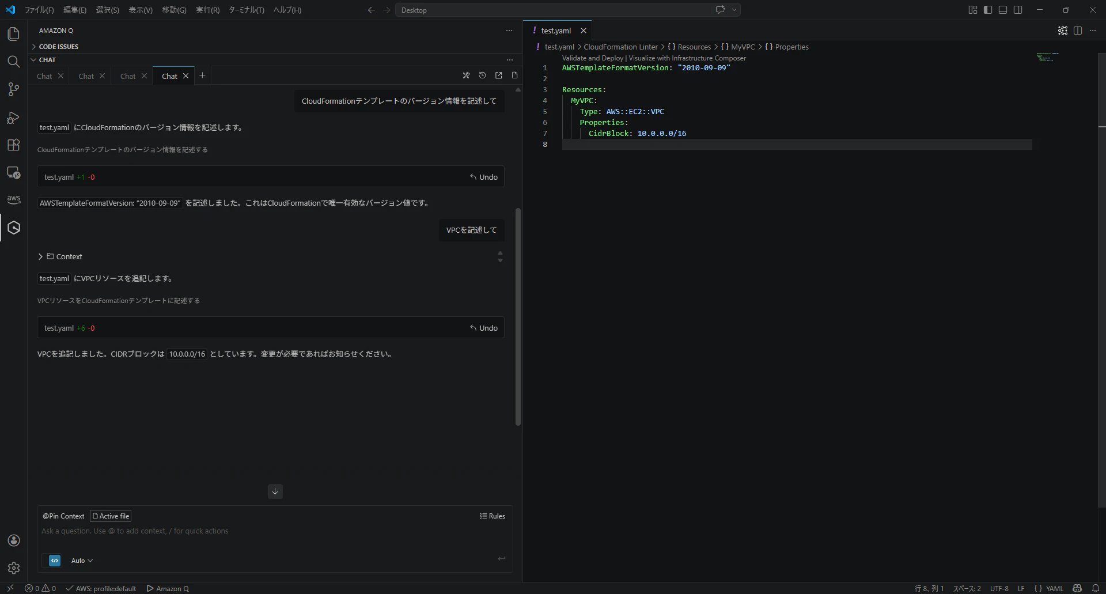Open Amazon Q panel more actions
The width and height of the screenshot is (1106, 594).
(509, 31)
